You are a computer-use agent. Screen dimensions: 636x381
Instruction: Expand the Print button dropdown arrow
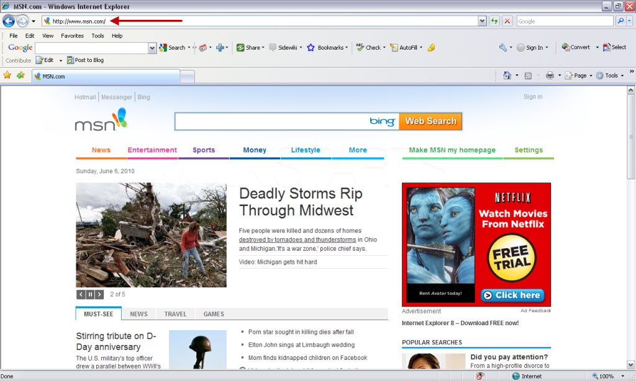[560, 75]
